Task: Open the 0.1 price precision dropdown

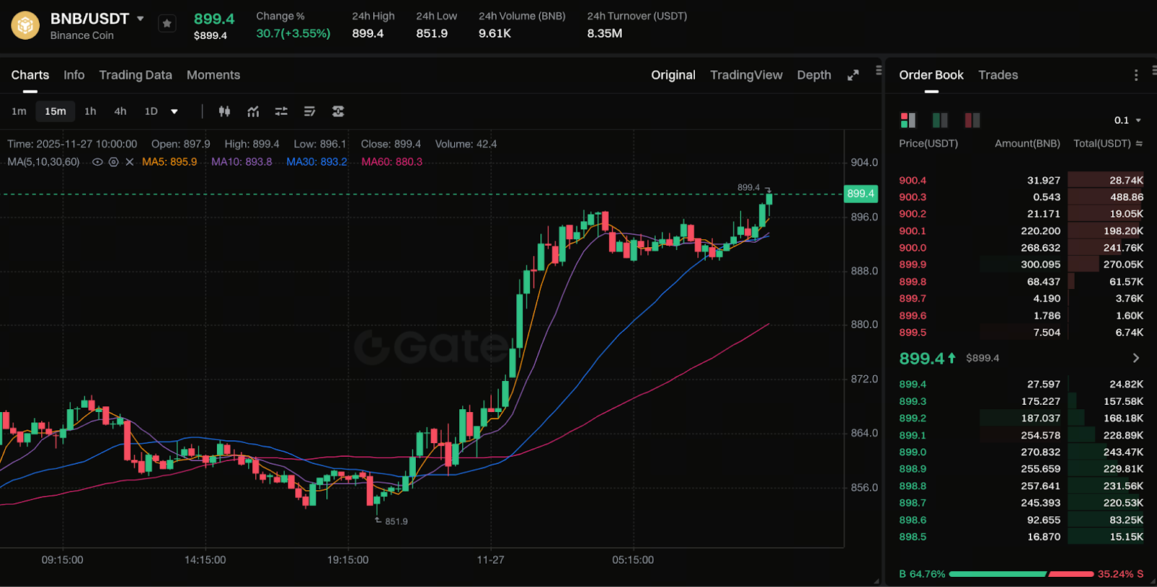Action: (1127, 120)
